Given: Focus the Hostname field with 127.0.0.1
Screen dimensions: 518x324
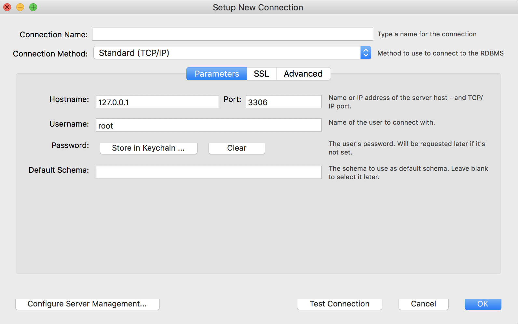Looking at the screenshot, I should (x=157, y=102).
